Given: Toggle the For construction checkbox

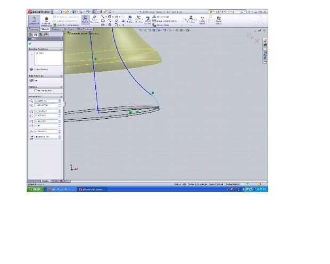Looking at the screenshot, I should tap(36, 90).
